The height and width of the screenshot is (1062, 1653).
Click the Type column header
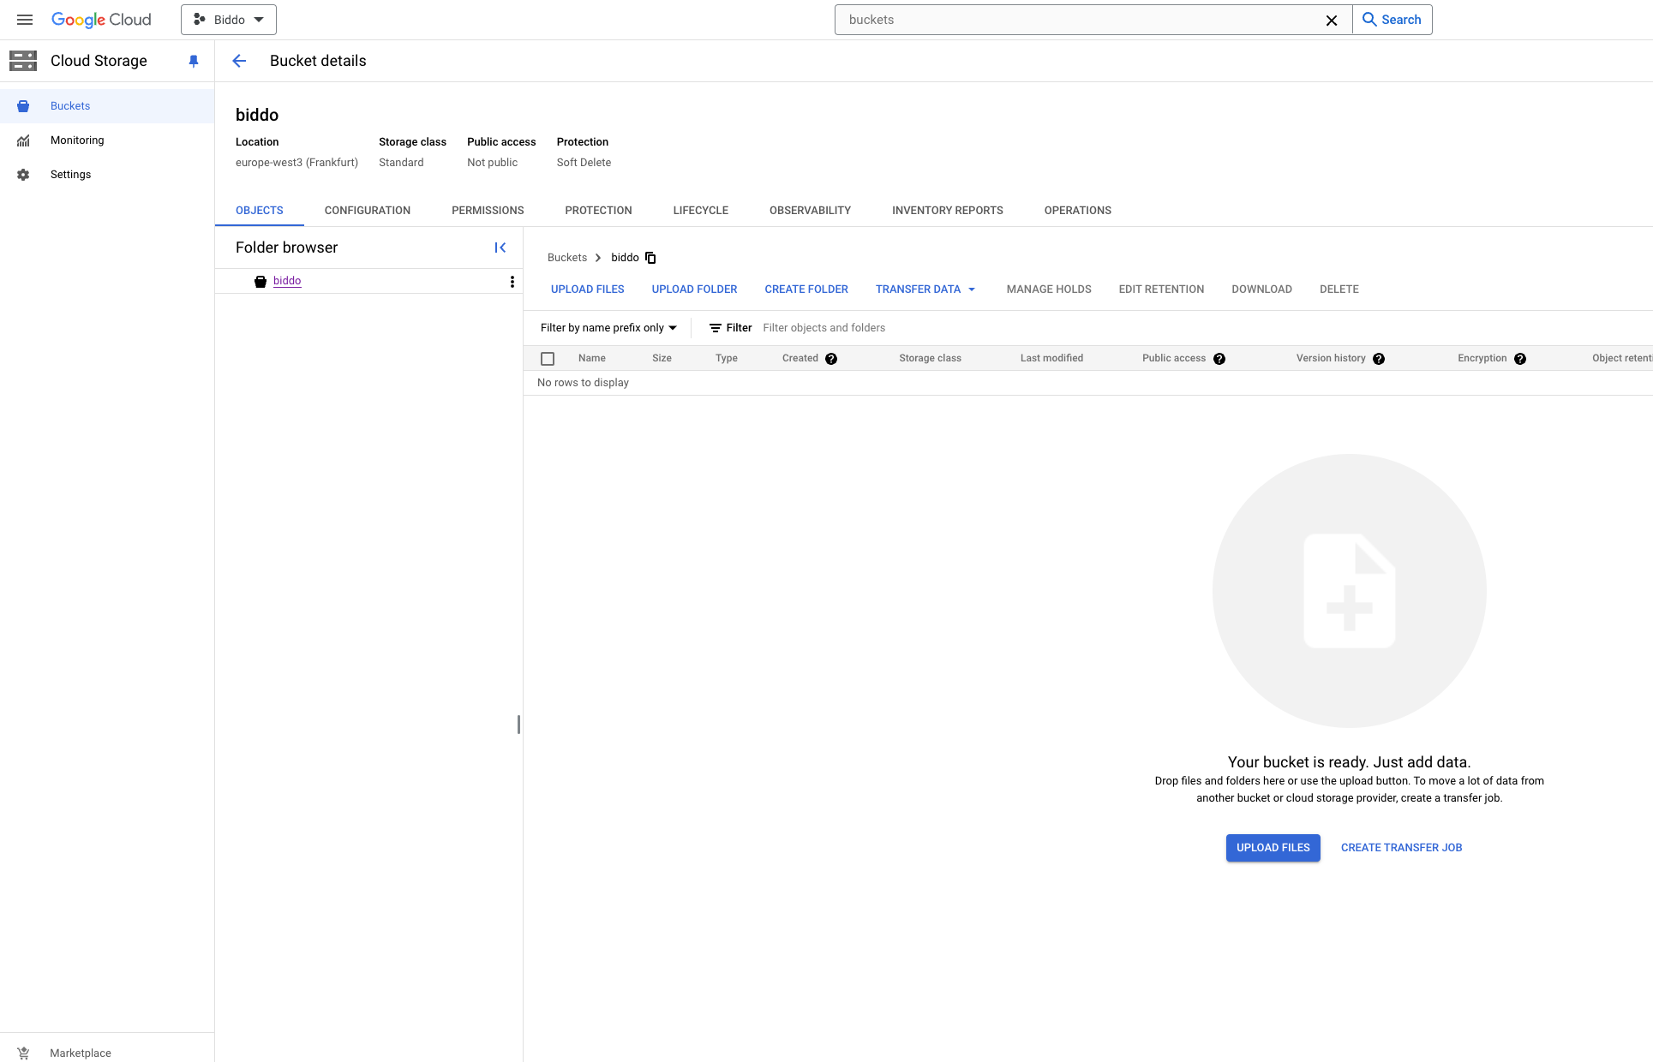(x=727, y=358)
